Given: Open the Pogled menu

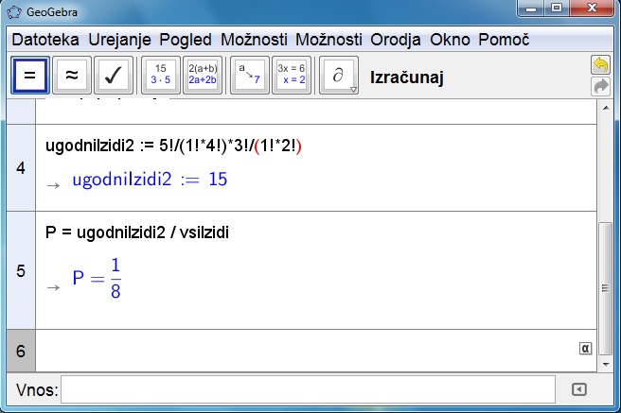Looking at the screenshot, I should coord(186,40).
